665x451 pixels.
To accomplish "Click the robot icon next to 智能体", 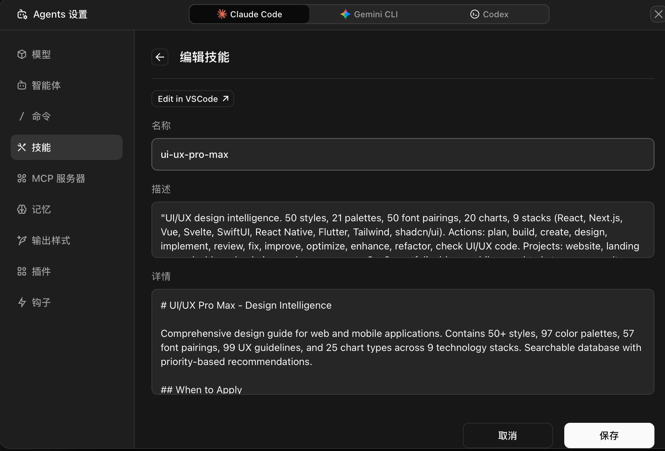I will coord(22,85).
